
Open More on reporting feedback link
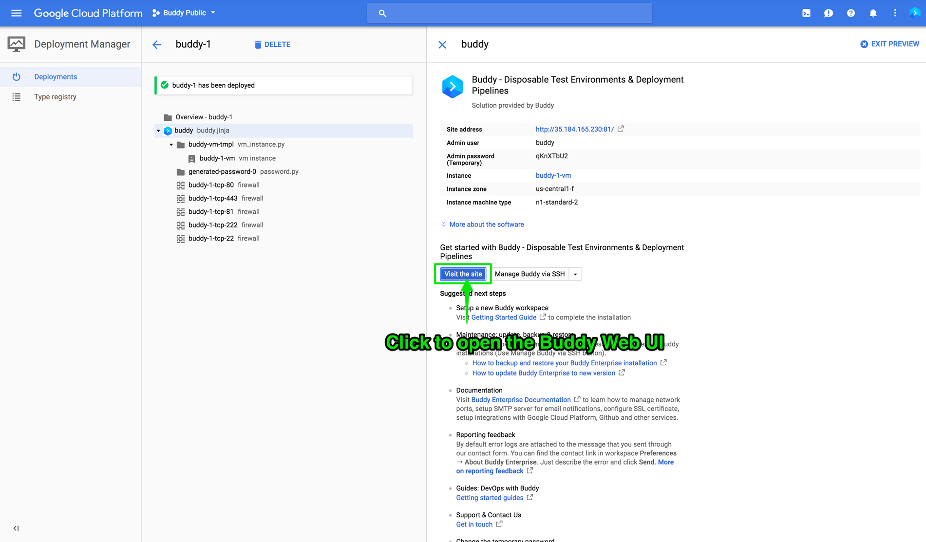[x=490, y=471]
